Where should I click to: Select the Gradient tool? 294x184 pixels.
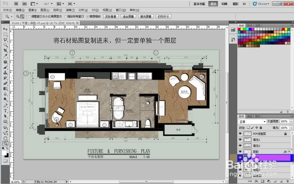(x=5, y=89)
